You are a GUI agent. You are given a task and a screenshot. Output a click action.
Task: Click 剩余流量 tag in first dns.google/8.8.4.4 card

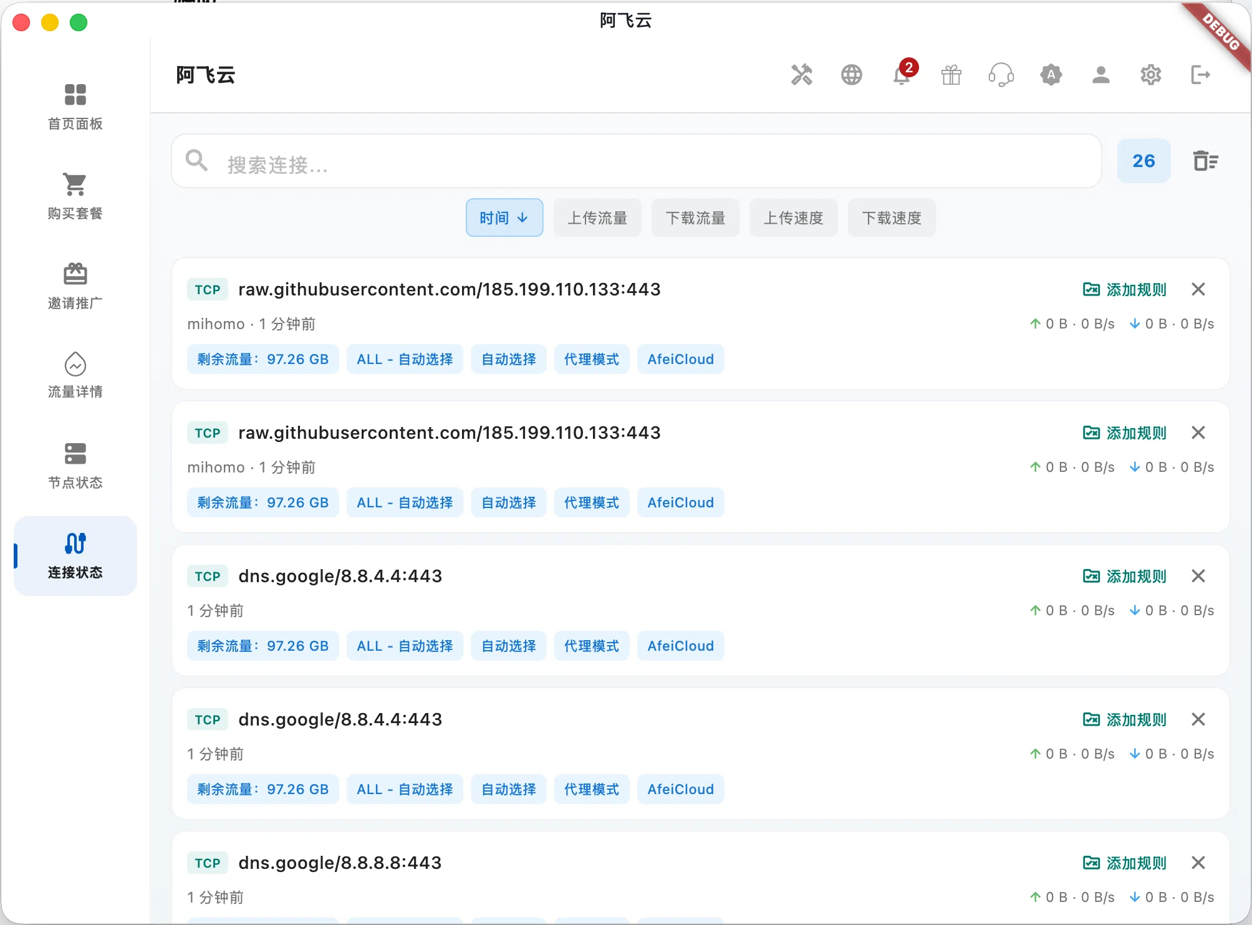263,646
